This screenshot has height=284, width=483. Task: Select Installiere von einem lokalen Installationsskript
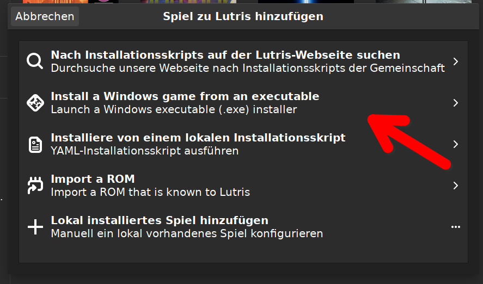coord(198,138)
